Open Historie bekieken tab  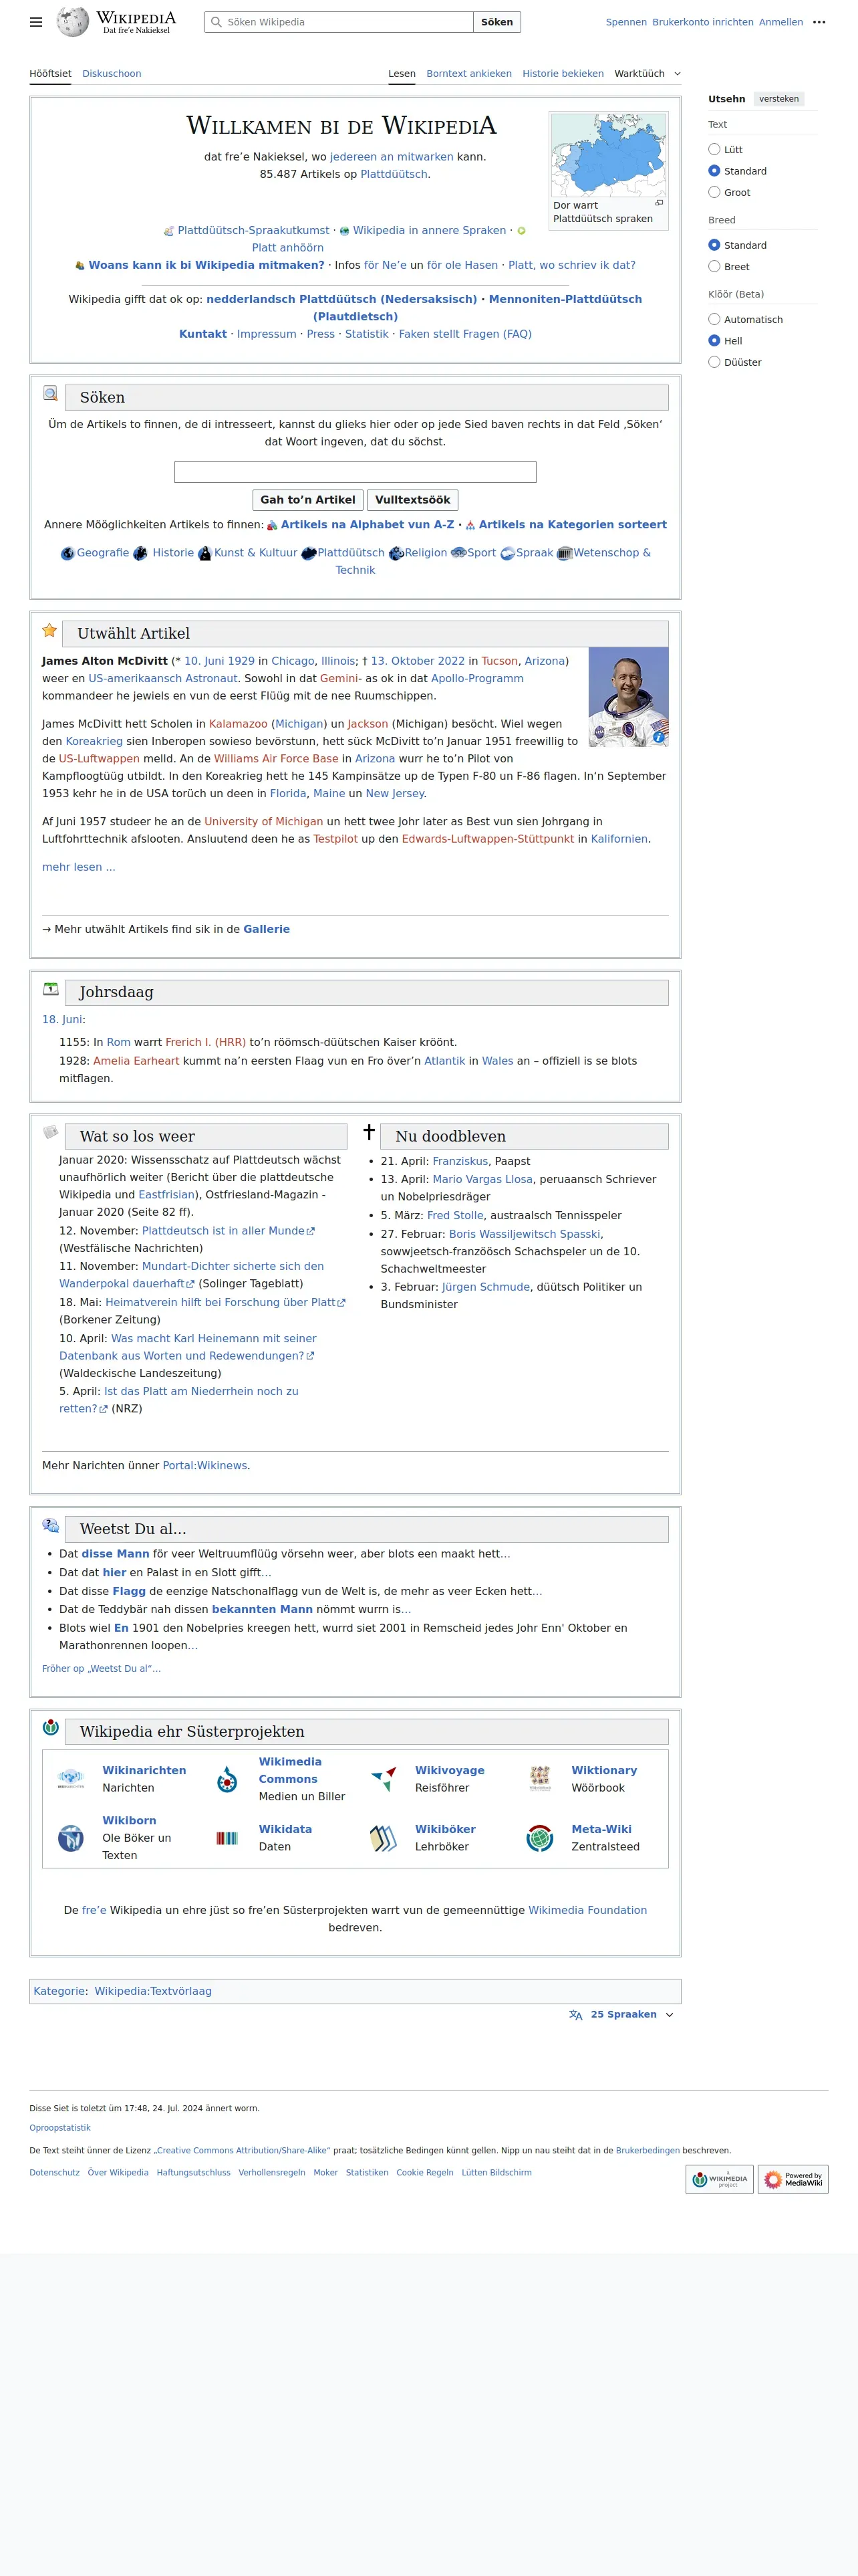[x=563, y=74]
